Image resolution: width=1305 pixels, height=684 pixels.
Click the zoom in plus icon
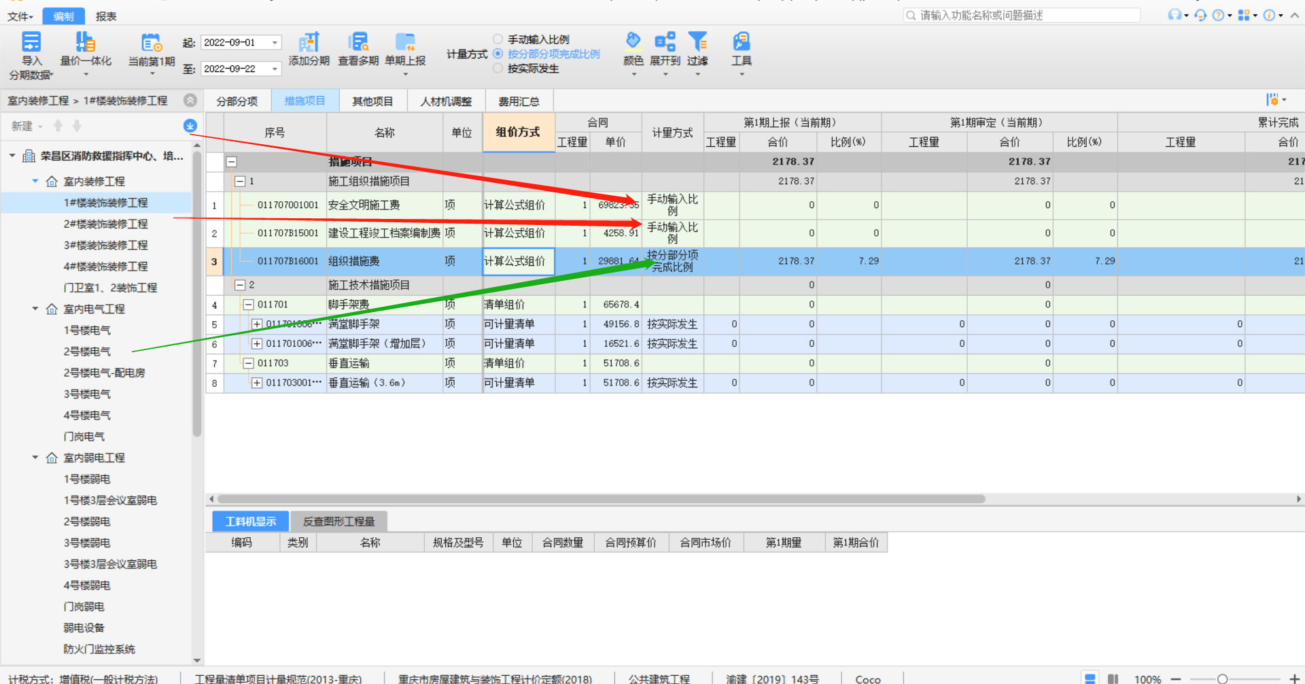(x=1294, y=679)
